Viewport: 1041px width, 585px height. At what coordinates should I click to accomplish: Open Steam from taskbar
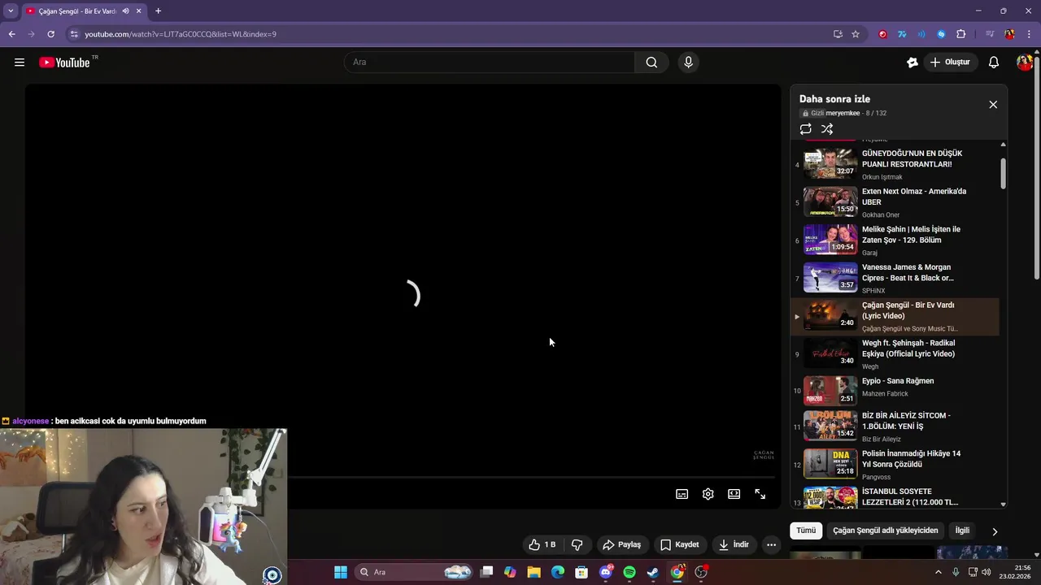[x=653, y=572]
